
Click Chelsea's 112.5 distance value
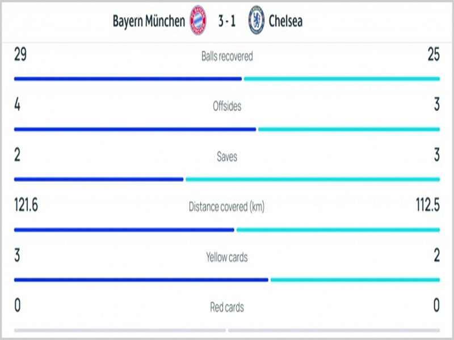(428, 205)
